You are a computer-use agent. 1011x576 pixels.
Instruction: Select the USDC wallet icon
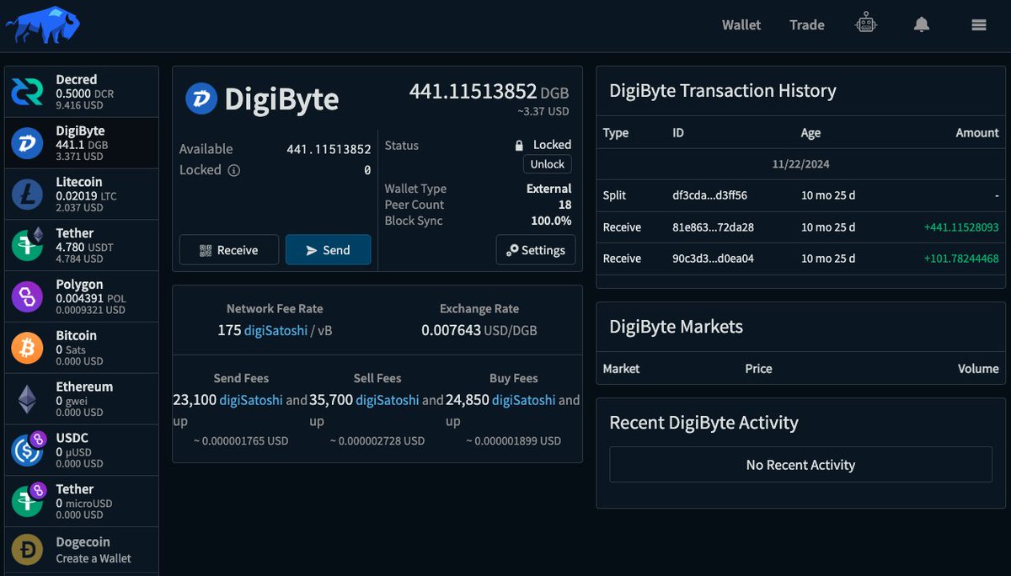(x=27, y=451)
